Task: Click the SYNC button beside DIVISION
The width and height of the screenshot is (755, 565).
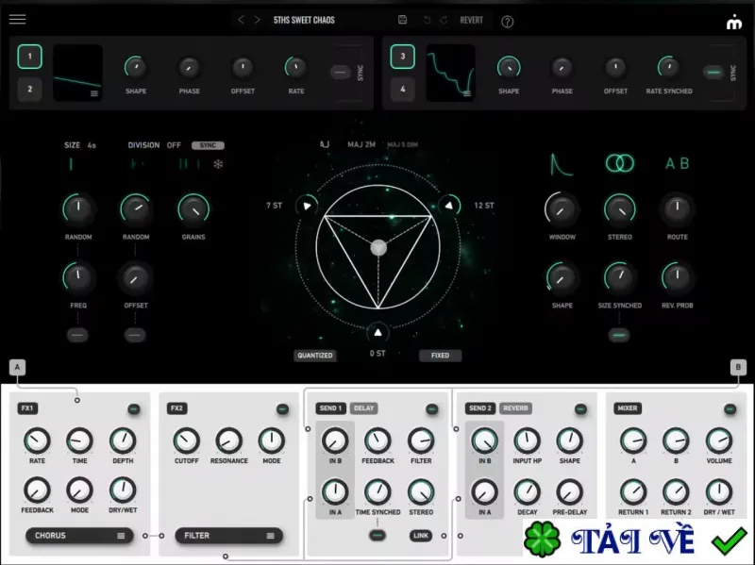Action: point(208,145)
